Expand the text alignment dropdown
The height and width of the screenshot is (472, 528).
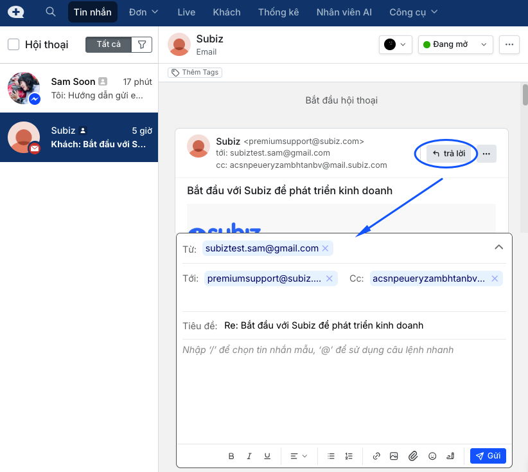[299, 456]
